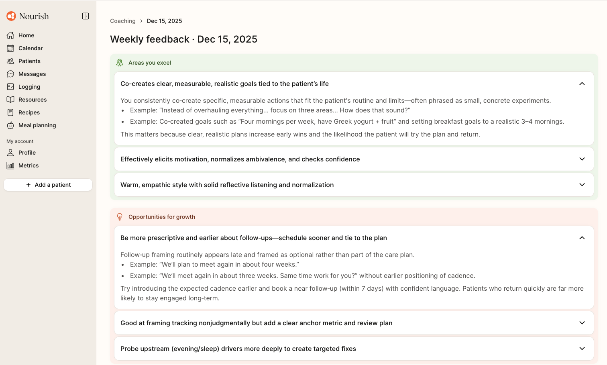Click the Home house icon
Viewport: 607px width, 365px height.
click(10, 35)
